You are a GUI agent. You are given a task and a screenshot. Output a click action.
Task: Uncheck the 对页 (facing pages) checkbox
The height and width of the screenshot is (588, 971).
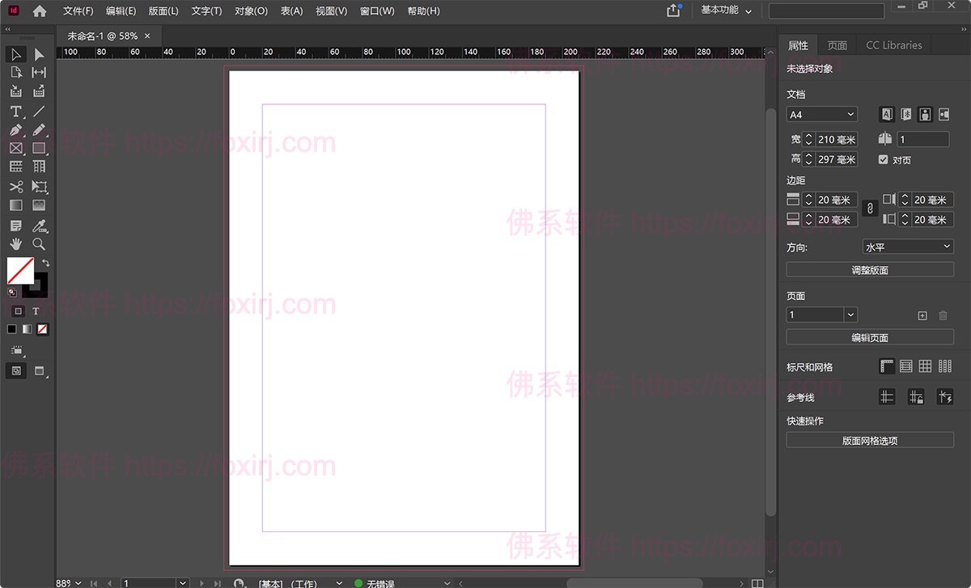pos(883,159)
